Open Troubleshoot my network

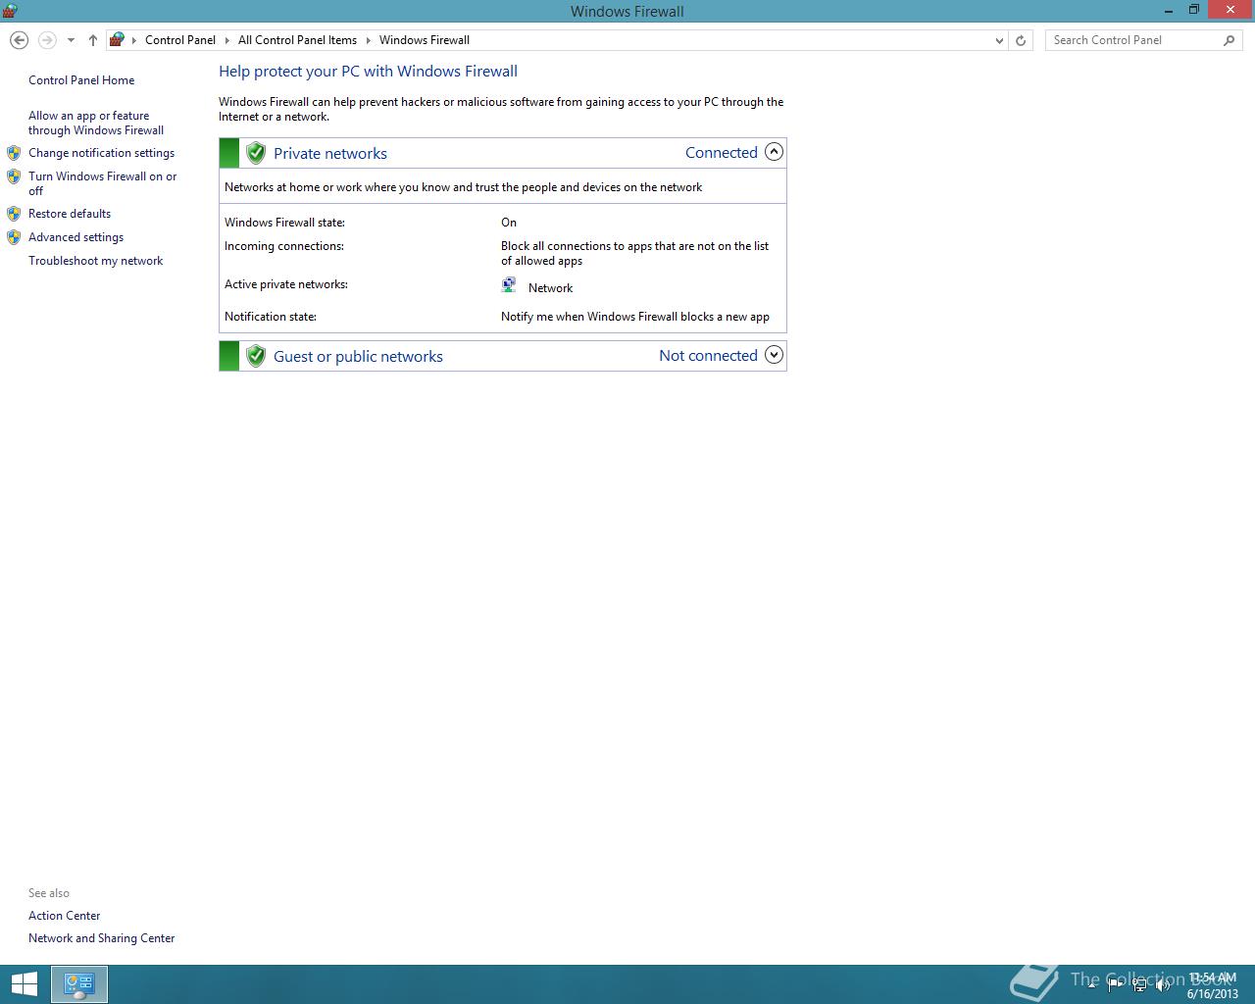pyautogui.click(x=95, y=261)
